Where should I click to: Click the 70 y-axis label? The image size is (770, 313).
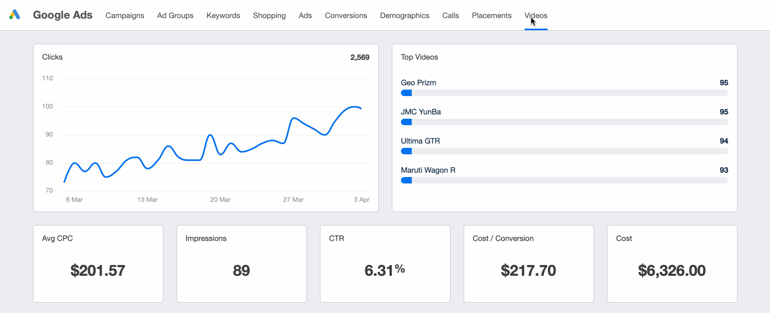[x=49, y=190]
